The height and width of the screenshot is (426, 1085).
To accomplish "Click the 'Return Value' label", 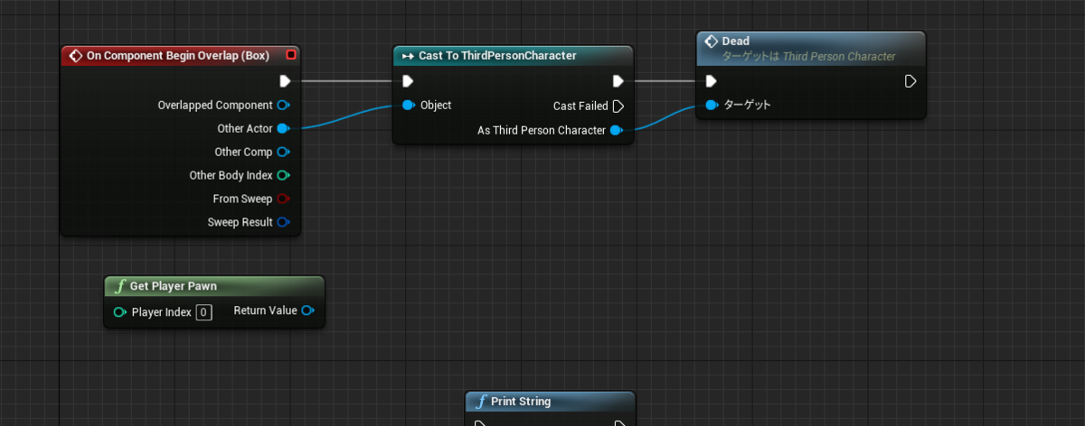I will (265, 310).
